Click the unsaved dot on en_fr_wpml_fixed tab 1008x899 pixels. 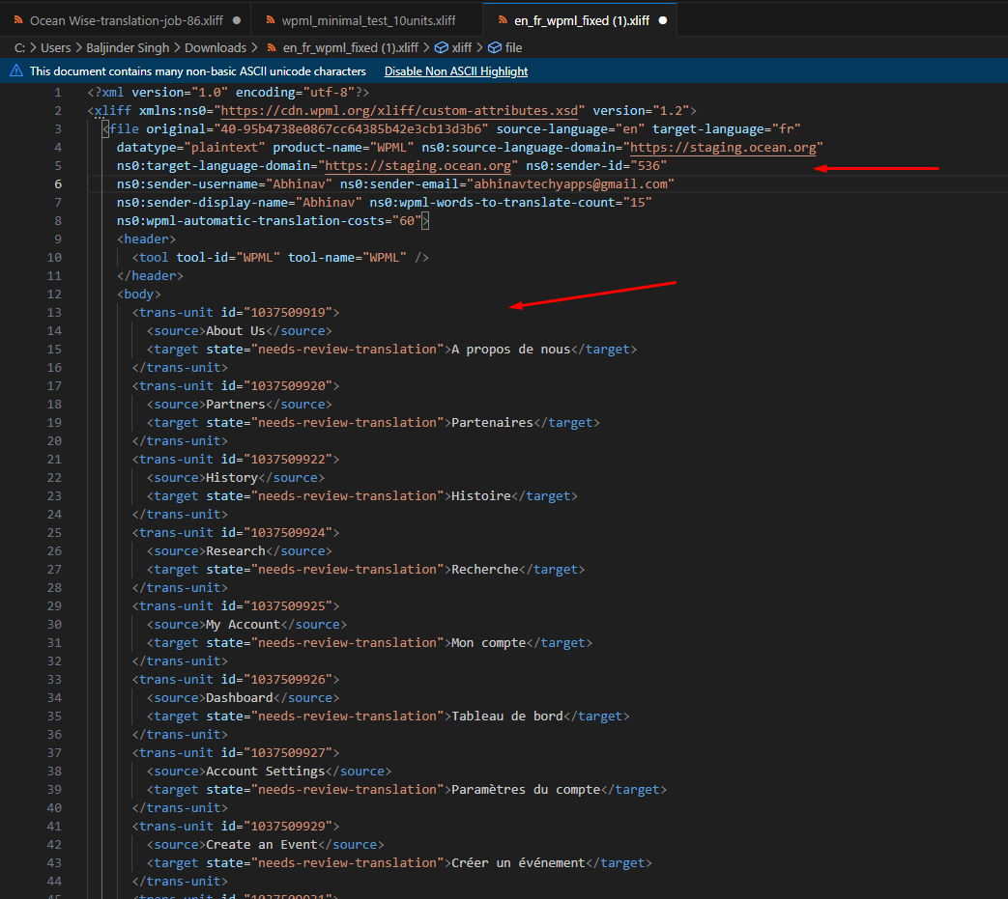(x=663, y=20)
